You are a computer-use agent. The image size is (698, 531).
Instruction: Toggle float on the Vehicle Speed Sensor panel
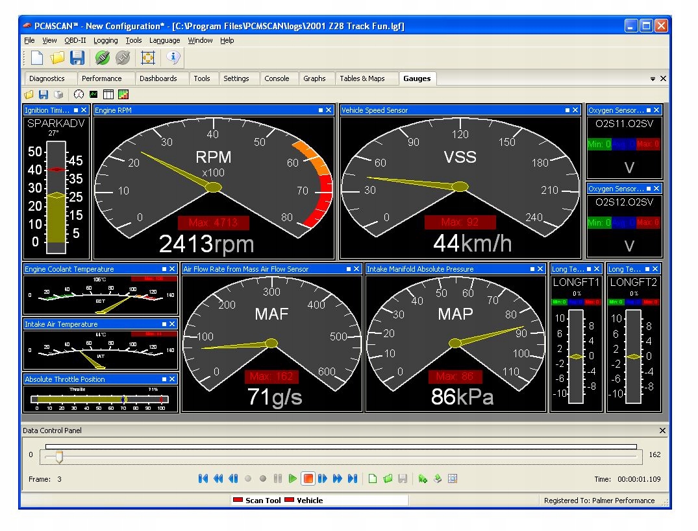coord(566,111)
